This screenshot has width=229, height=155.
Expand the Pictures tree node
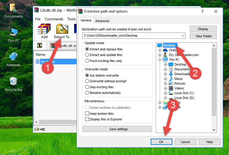click(165, 84)
